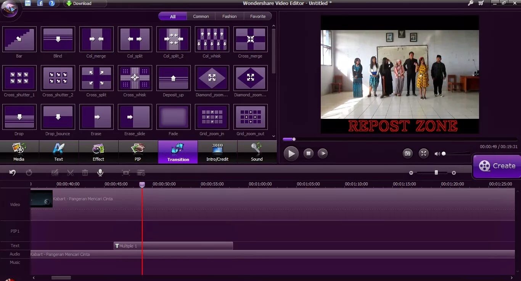521x281 pixels.
Task: Open the Download dropdown at the top
Action: tap(85, 3)
